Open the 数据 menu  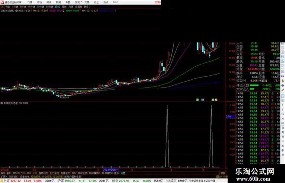click(x=58, y=2)
